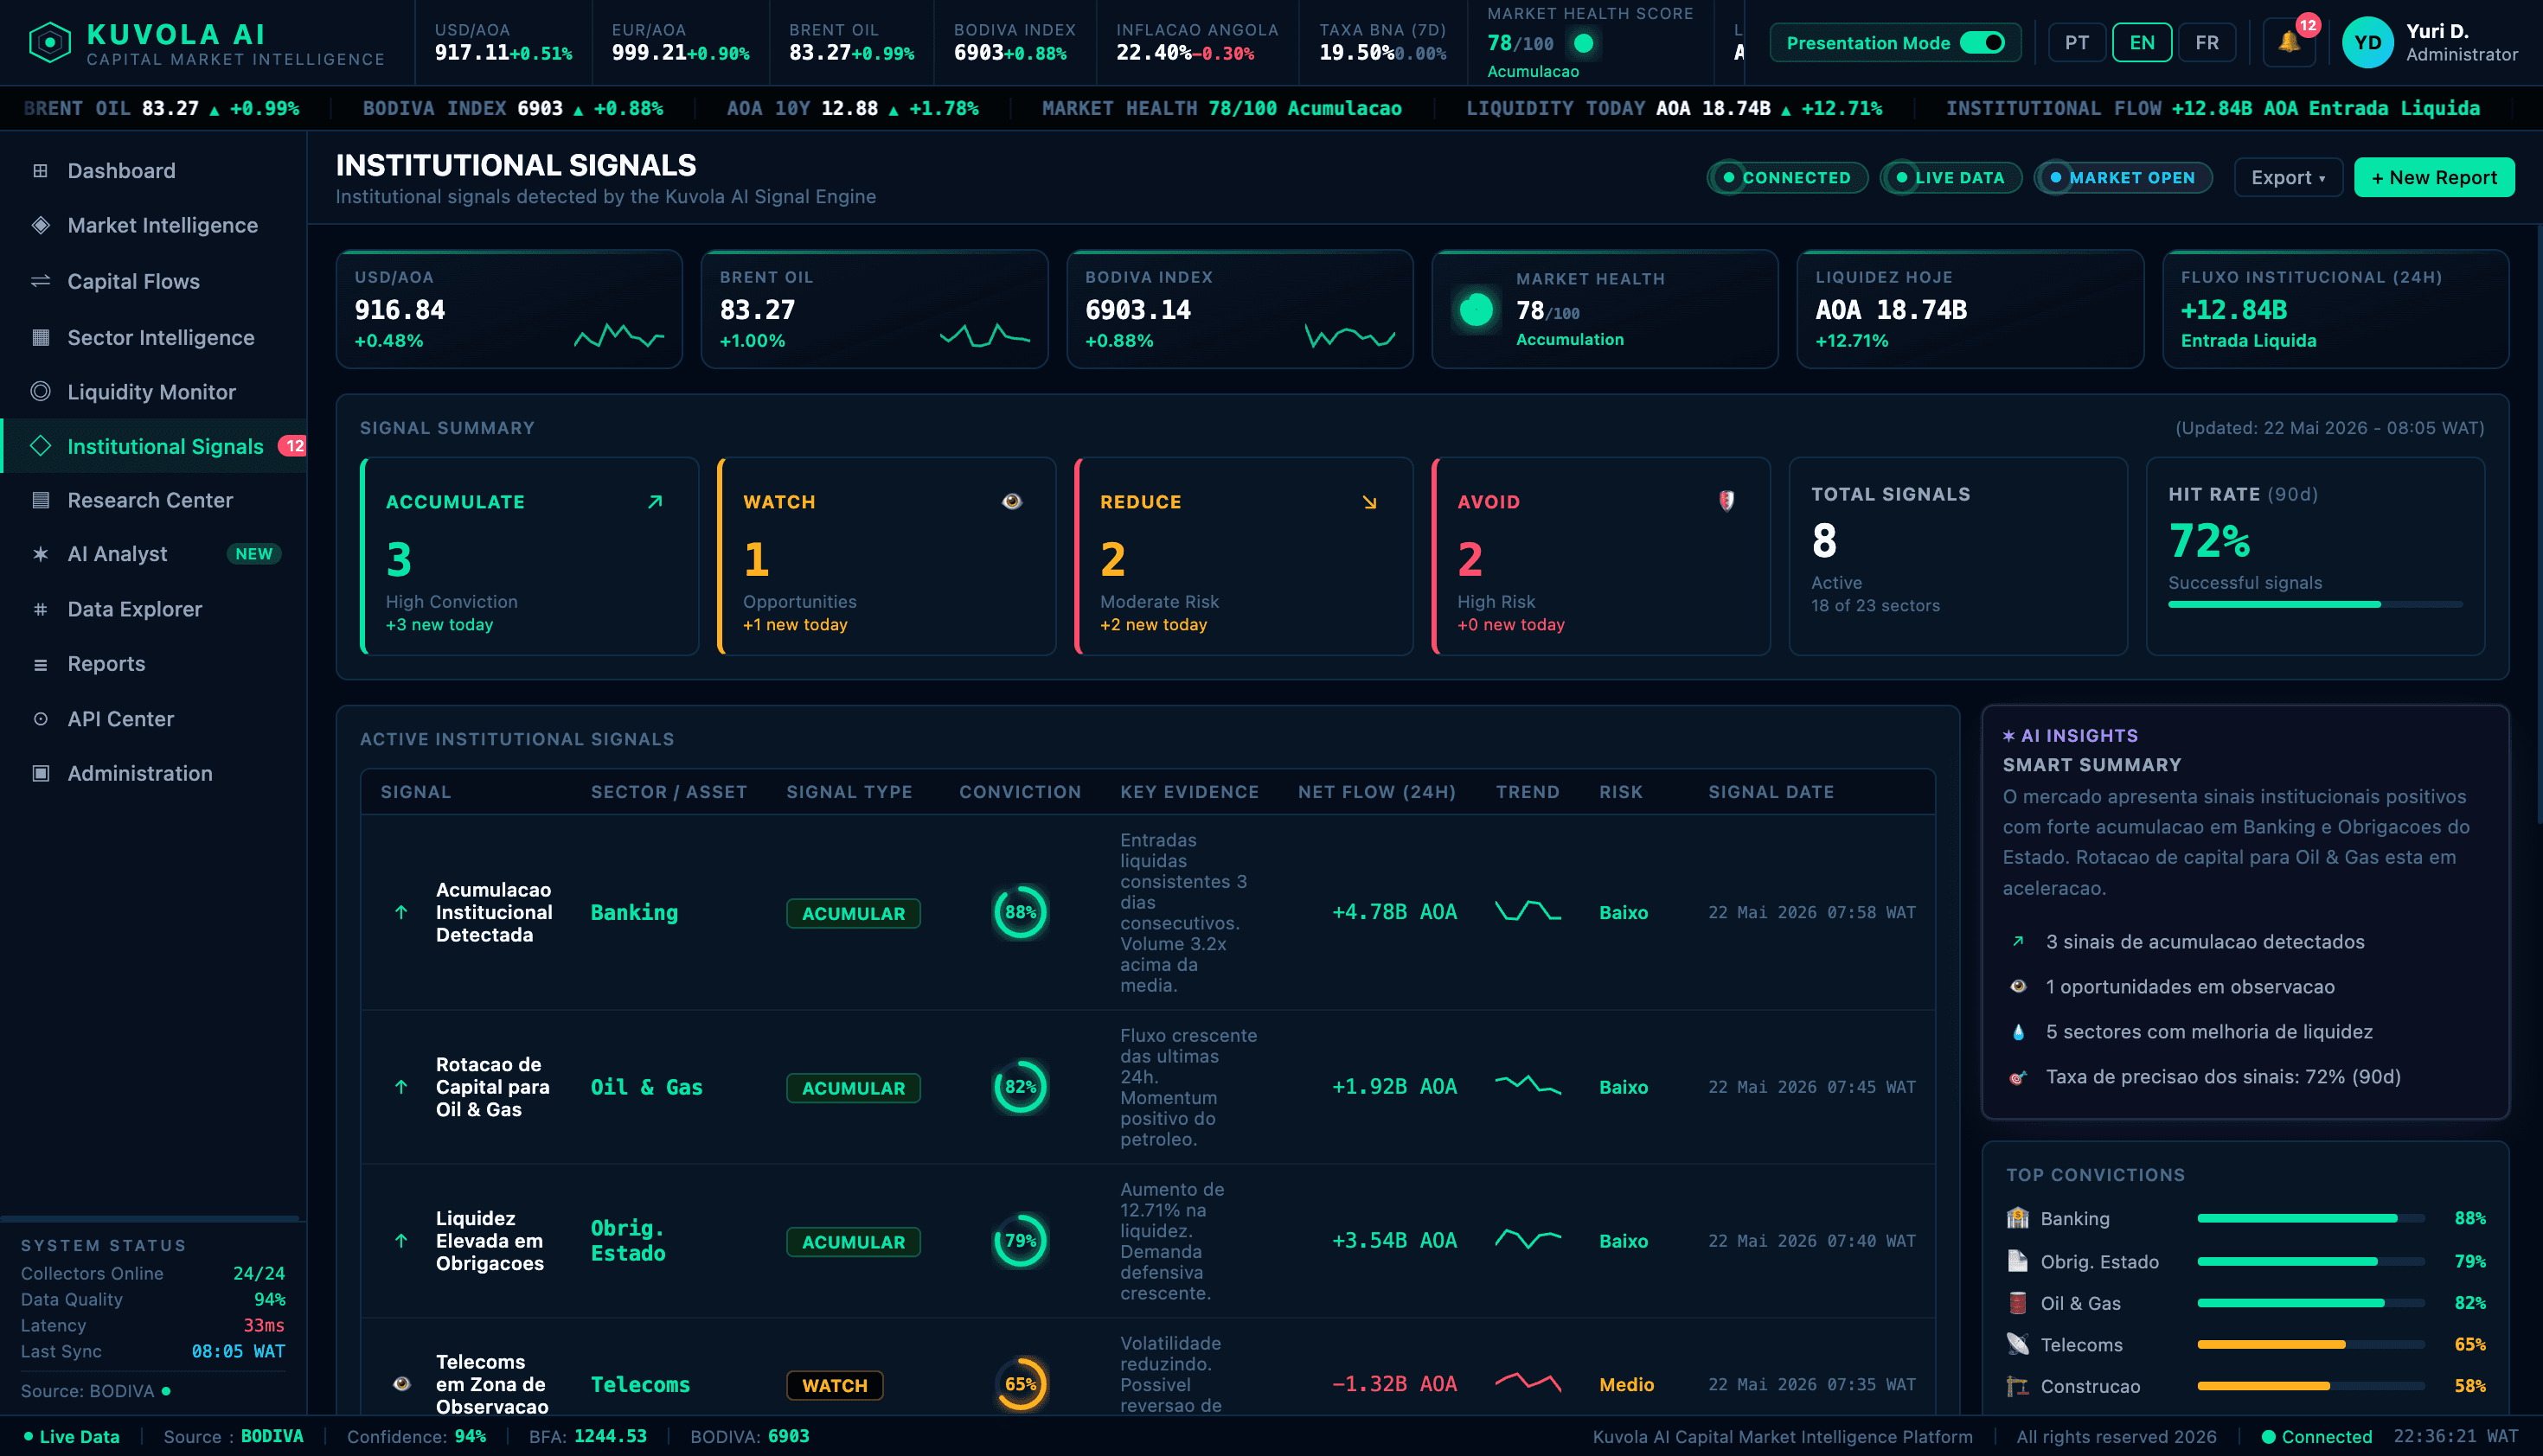
Task: Click the Reports list icon
Action: (x=40, y=664)
